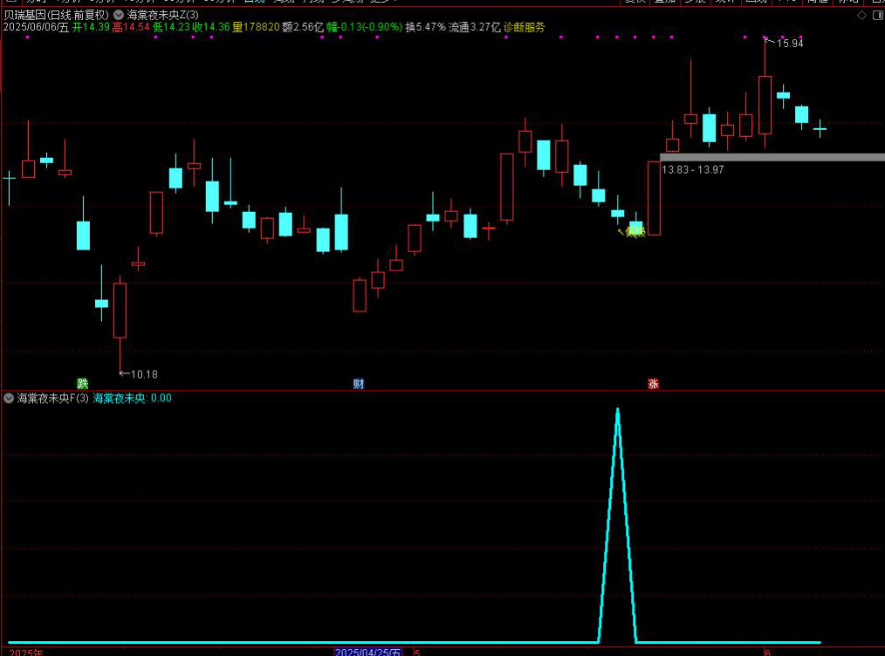885x656 pixels.
Task: Click the month 6 marker on time axis
Action: pyautogui.click(x=767, y=652)
